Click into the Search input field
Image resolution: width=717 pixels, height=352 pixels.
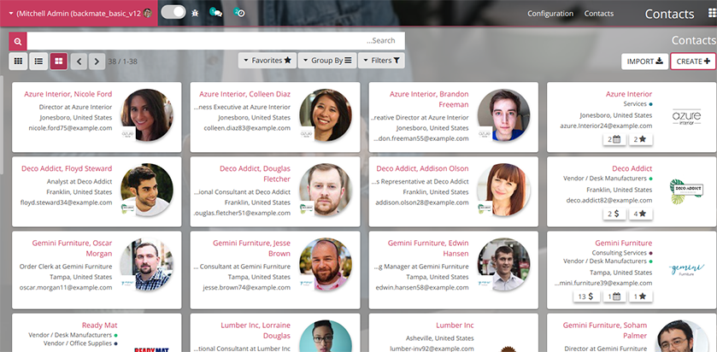[x=216, y=41]
